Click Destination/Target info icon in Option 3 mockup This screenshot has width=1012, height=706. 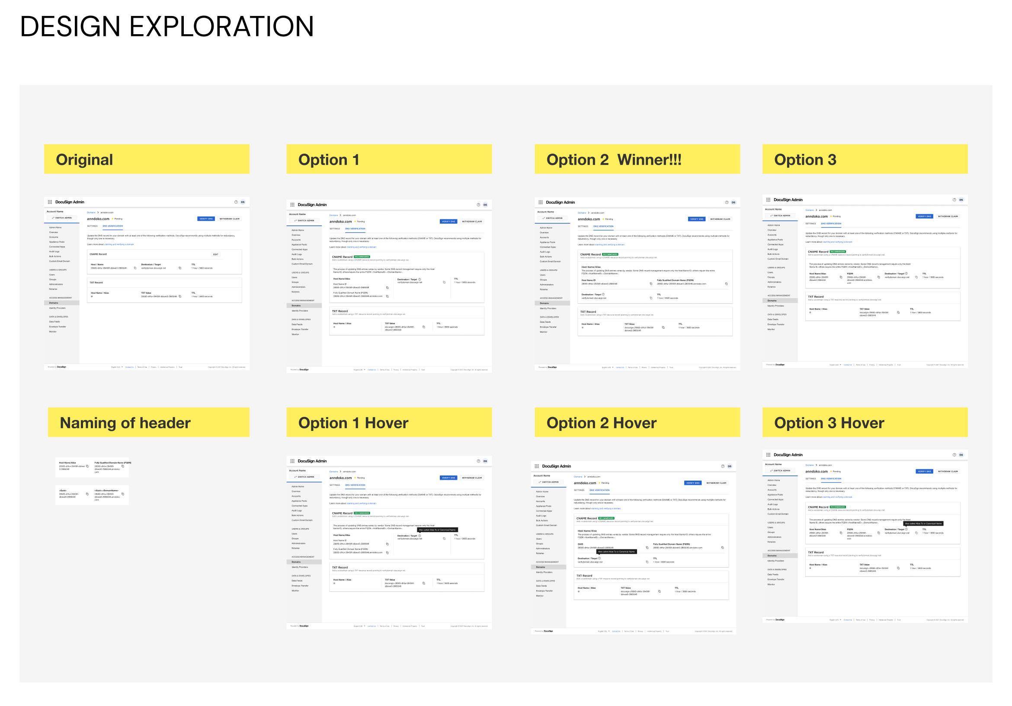(x=906, y=273)
